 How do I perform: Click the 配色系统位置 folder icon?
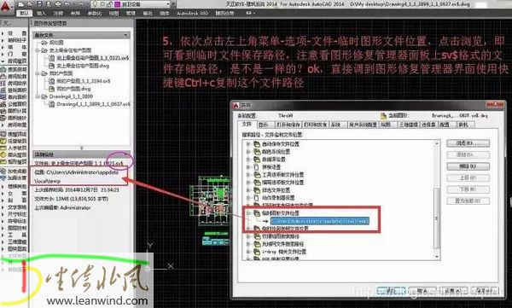257,152
